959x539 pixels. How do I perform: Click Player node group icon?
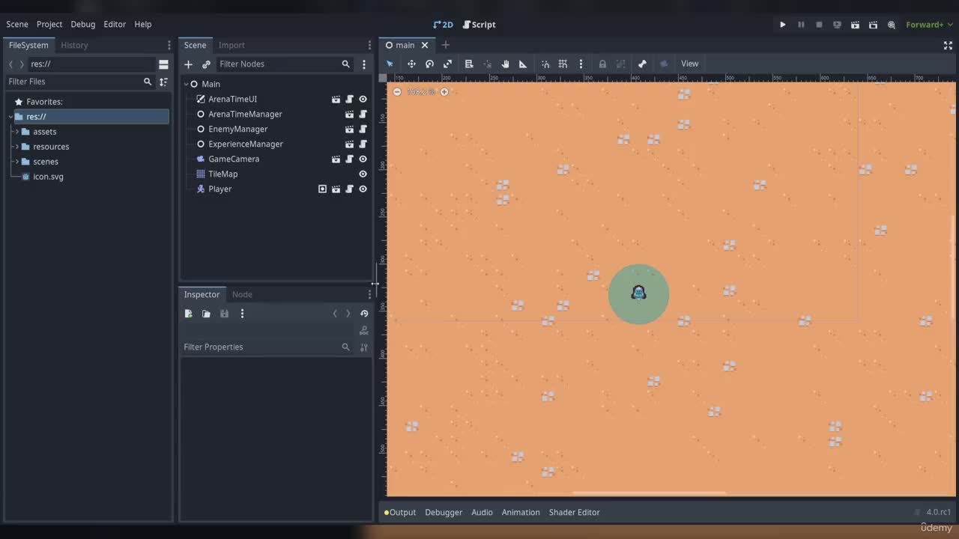pos(322,189)
